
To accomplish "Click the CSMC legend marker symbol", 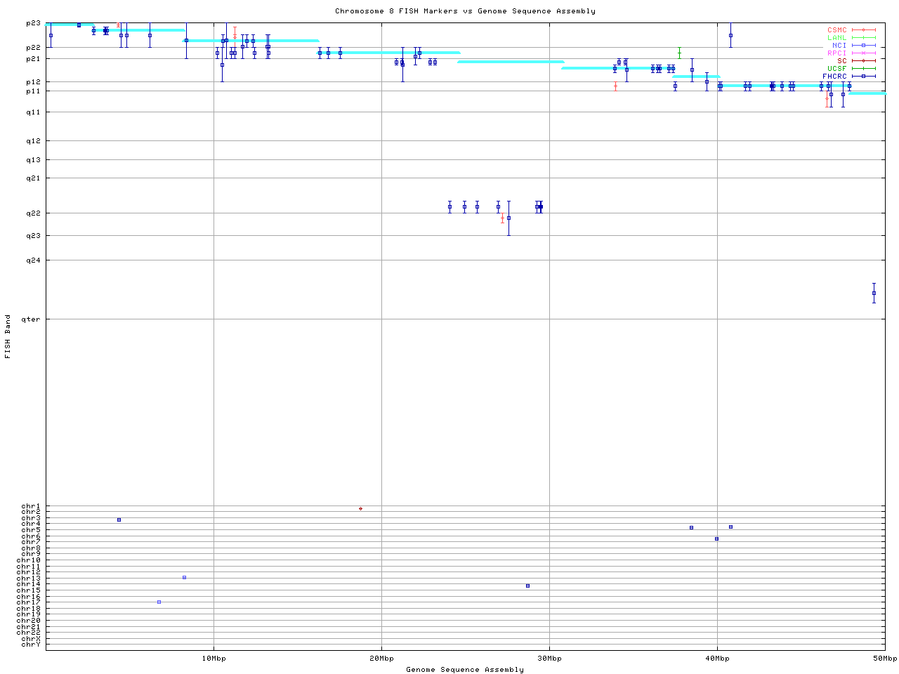I will pos(864,30).
